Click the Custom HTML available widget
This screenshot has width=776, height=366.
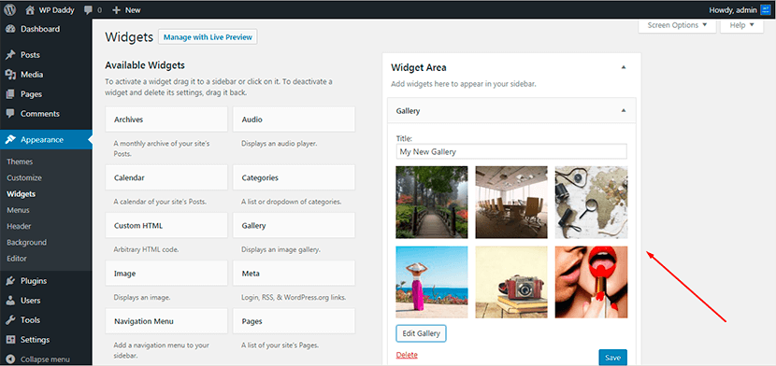pos(166,226)
